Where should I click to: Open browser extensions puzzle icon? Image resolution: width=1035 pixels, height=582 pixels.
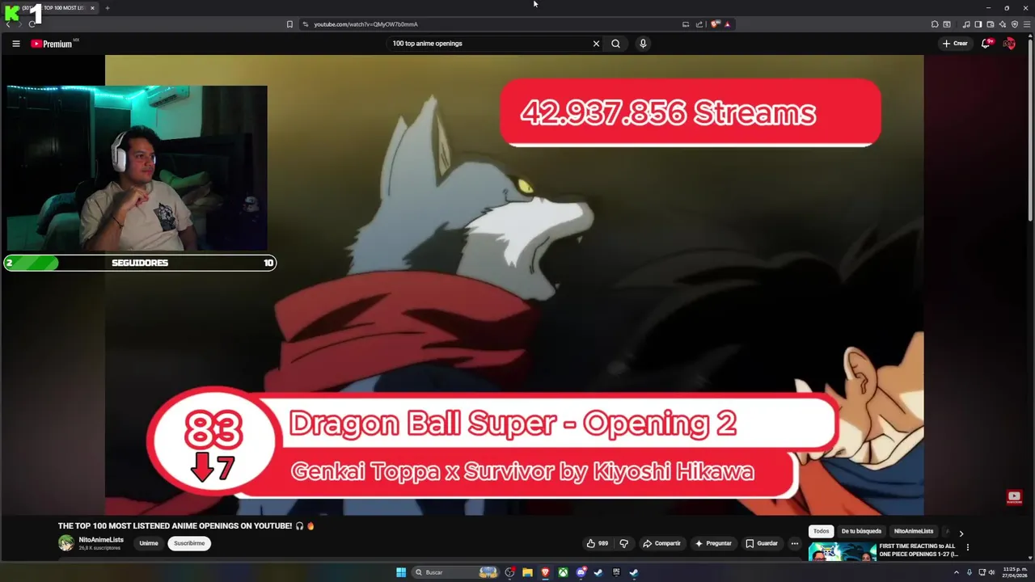(x=935, y=24)
